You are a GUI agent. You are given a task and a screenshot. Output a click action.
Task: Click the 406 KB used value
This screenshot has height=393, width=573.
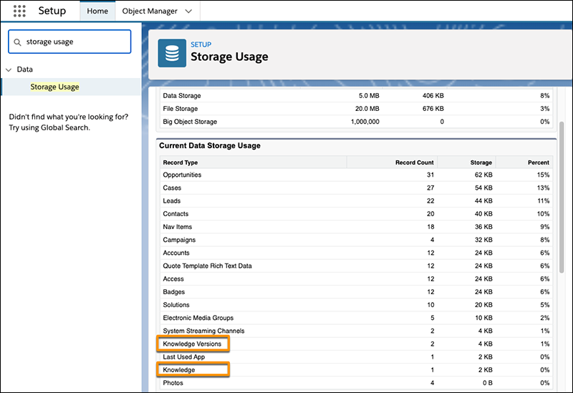pos(433,96)
